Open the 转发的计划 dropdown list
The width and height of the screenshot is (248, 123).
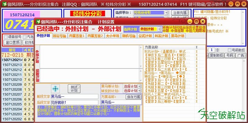tap(140, 91)
